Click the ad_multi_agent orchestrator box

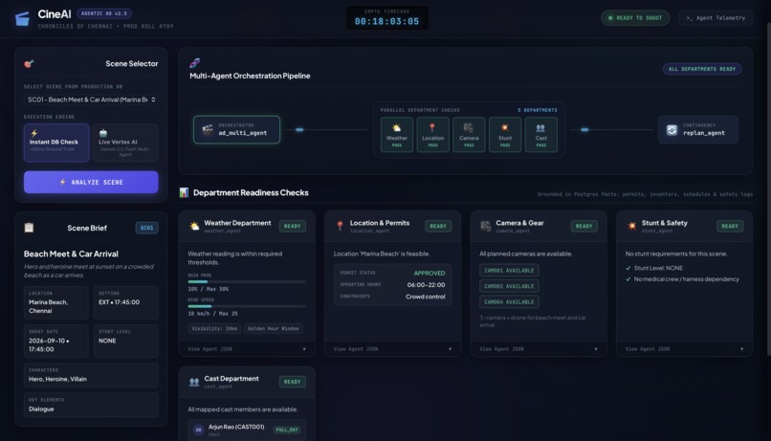coord(236,130)
